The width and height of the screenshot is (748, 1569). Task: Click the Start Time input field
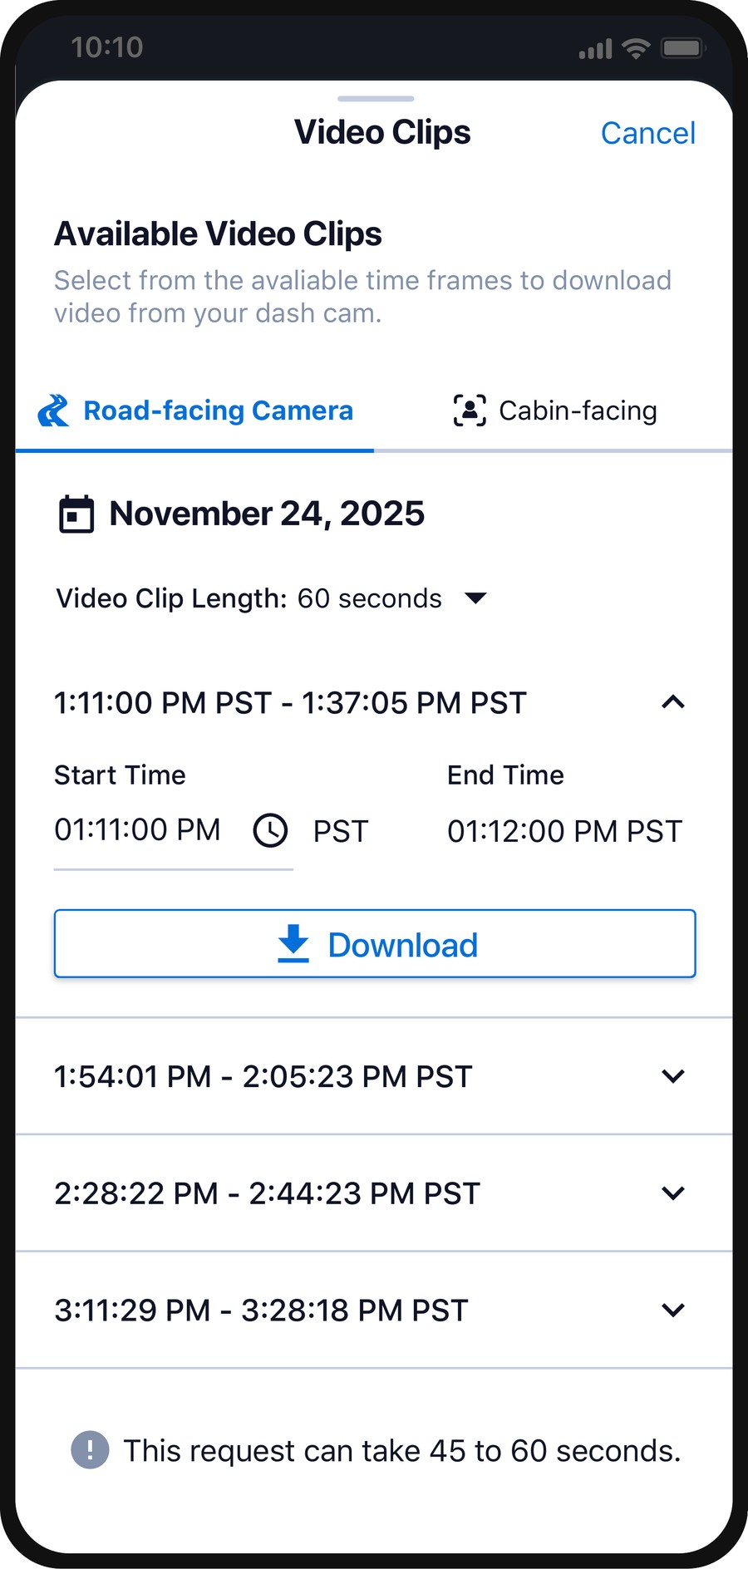coord(137,829)
